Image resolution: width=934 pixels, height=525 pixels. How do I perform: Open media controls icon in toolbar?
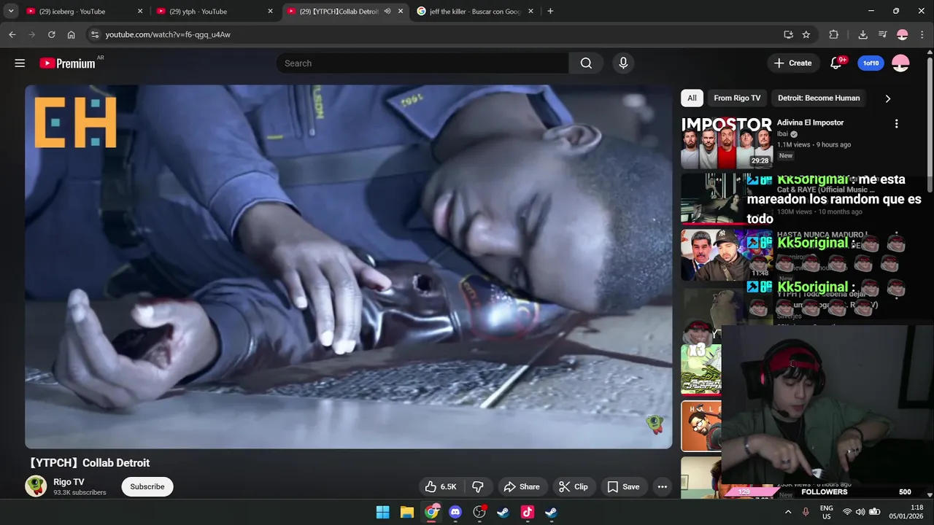882,34
